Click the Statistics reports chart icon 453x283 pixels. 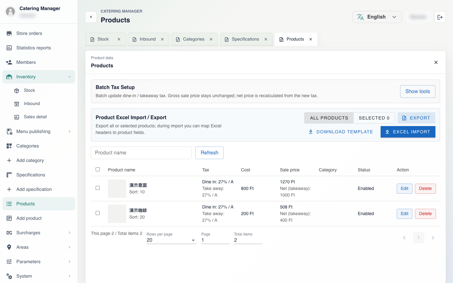[9, 48]
